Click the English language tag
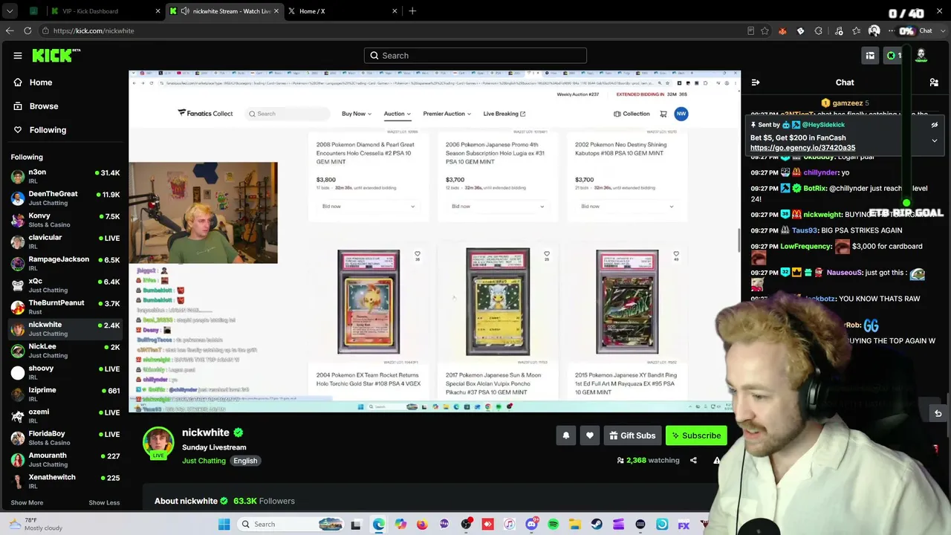Viewport: 951px width, 535px height. (245, 461)
